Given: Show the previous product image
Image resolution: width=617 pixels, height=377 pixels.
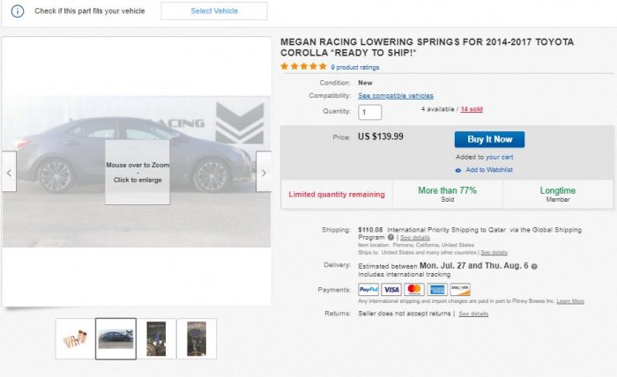Looking at the screenshot, I should 10,173.
